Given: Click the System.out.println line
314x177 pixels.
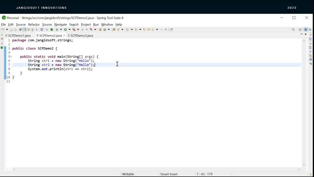Looking at the screenshot, I should (60, 69).
